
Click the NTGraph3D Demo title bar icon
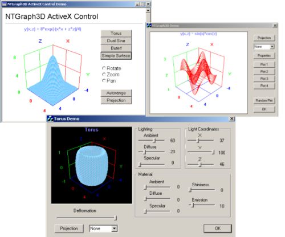[x=149, y=26]
